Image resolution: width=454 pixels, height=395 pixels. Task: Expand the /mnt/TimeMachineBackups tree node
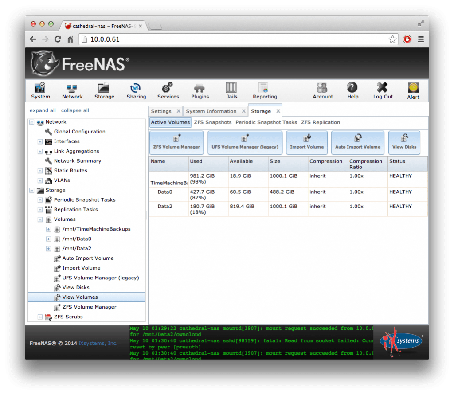point(48,229)
